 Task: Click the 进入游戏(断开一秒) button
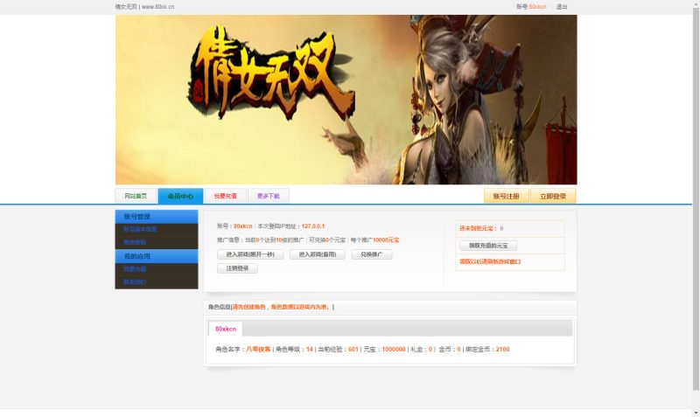[250, 254]
